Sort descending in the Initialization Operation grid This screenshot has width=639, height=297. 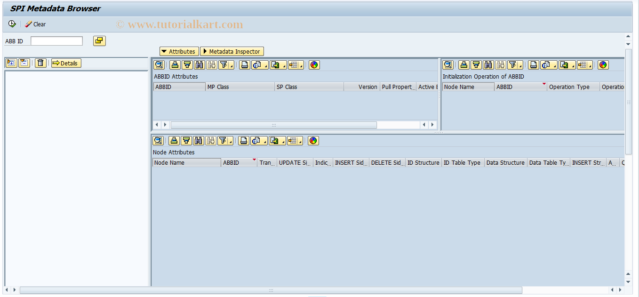coord(476,65)
